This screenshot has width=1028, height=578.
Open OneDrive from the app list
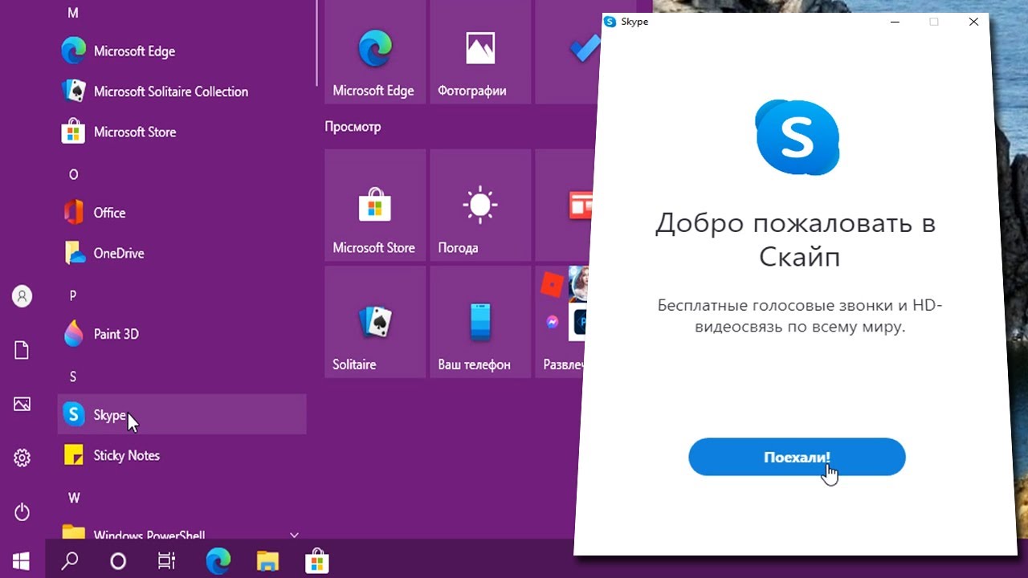pos(182,253)
